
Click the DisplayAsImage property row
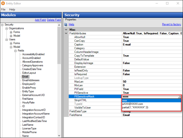(125, 63)
